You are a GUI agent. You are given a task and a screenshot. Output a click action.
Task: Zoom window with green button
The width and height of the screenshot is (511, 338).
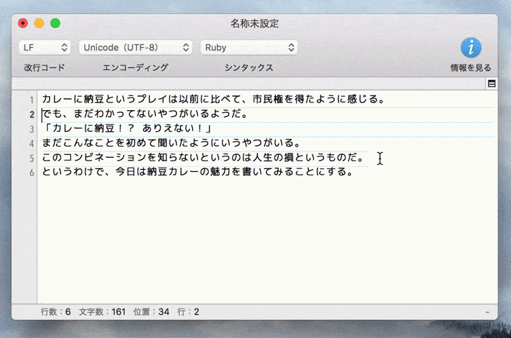[x=55, y=23]
